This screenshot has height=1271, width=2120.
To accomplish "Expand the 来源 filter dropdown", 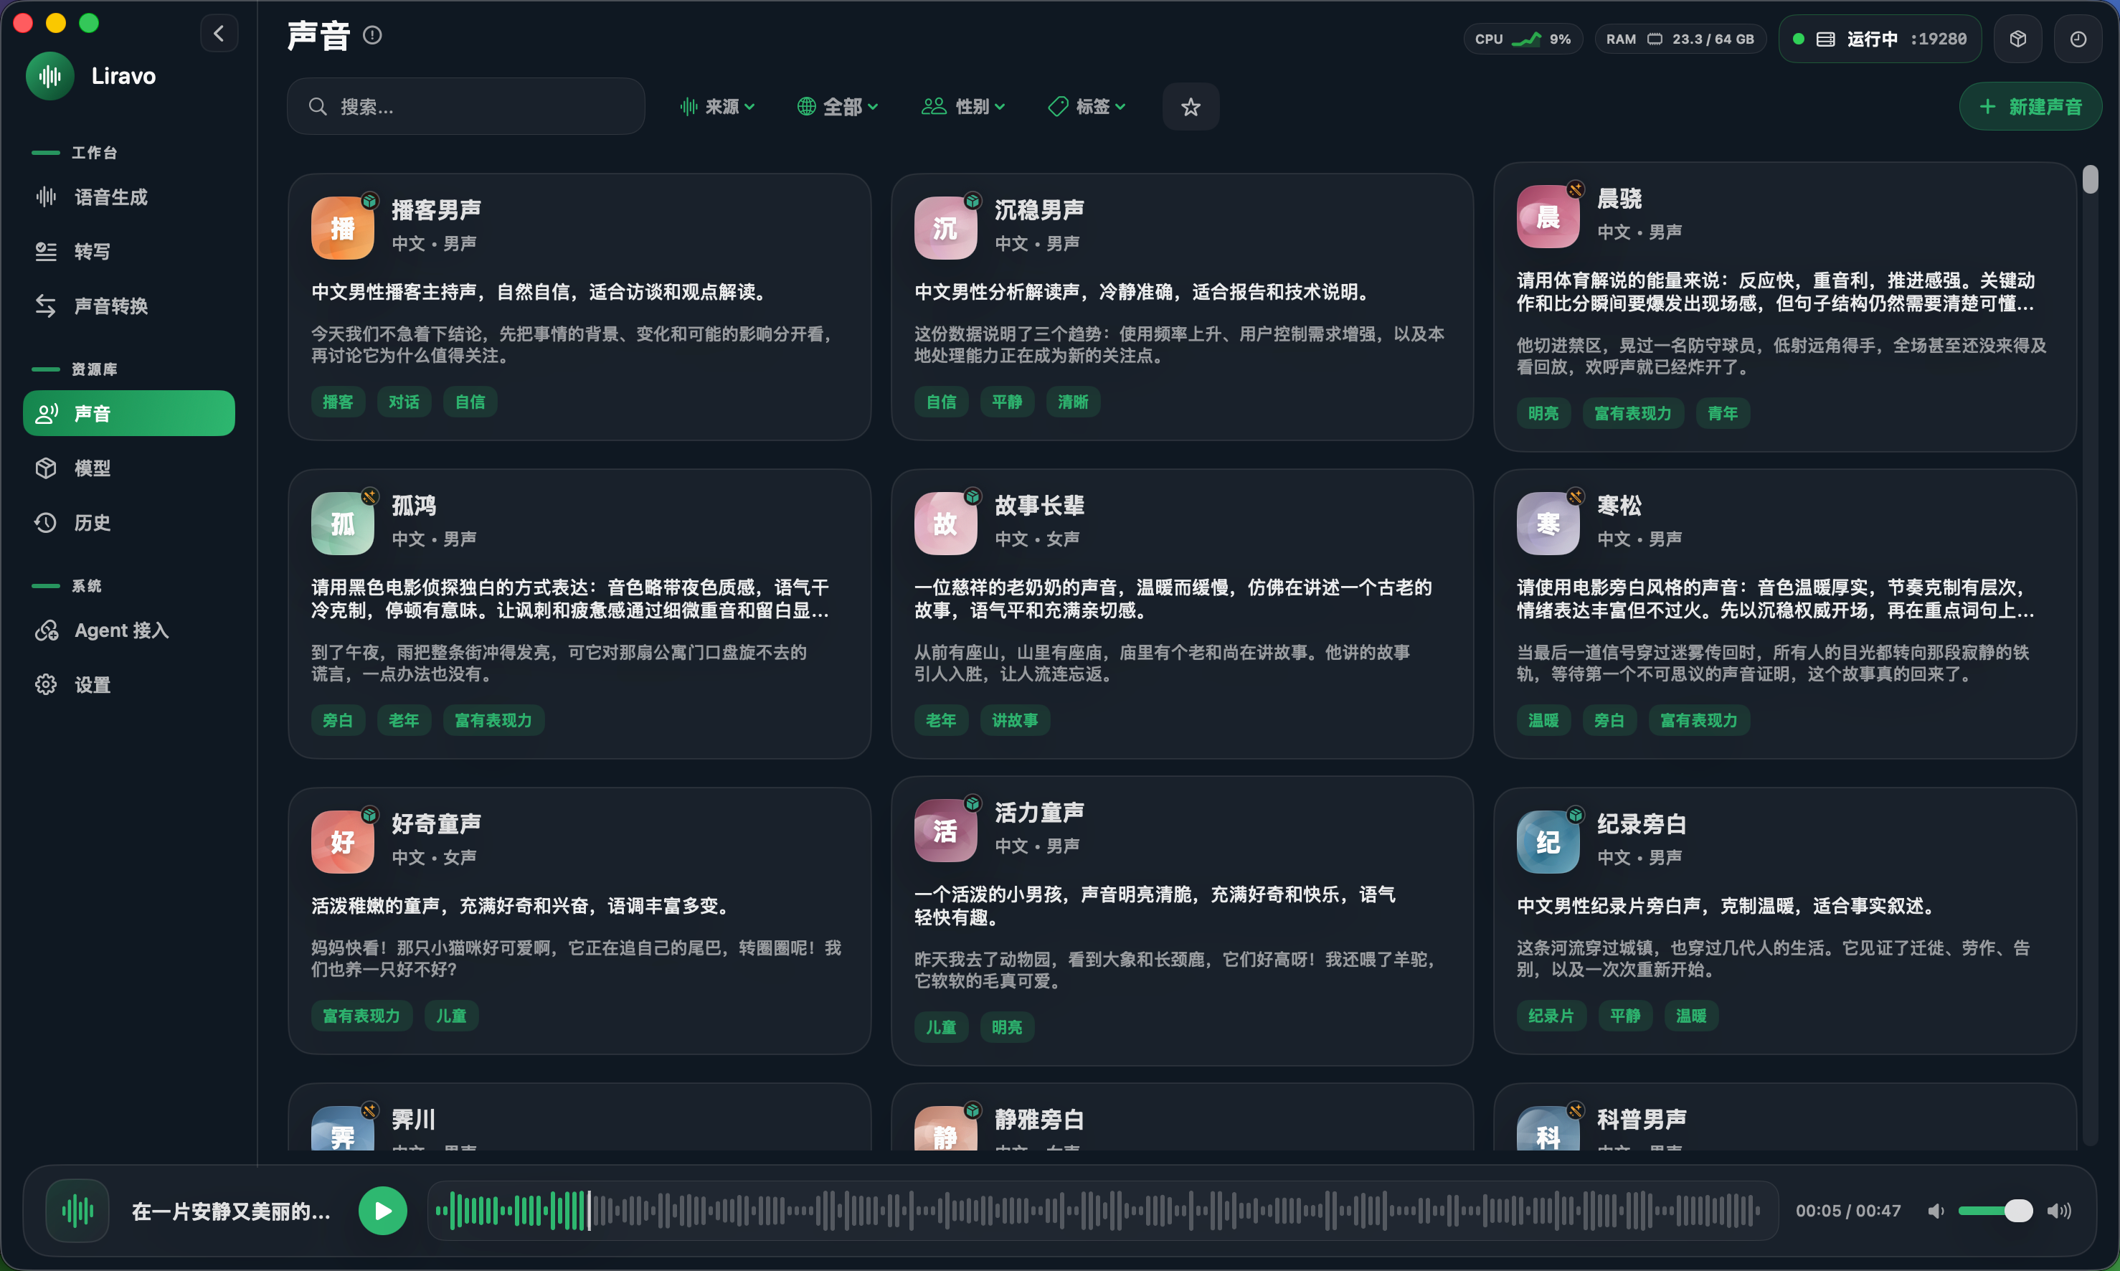I will pyautogui.click(x=716, y=106).
